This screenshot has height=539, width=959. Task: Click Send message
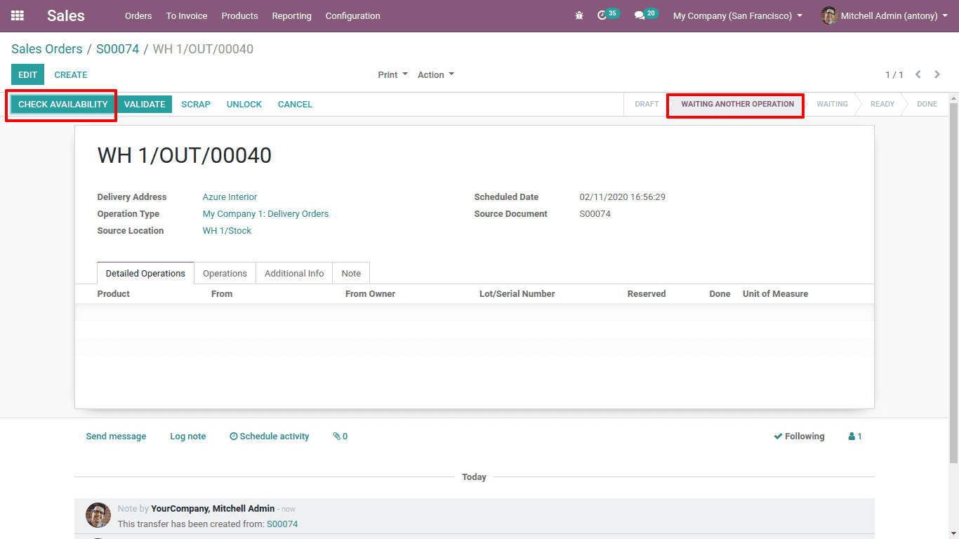click(x=116, y=437)
